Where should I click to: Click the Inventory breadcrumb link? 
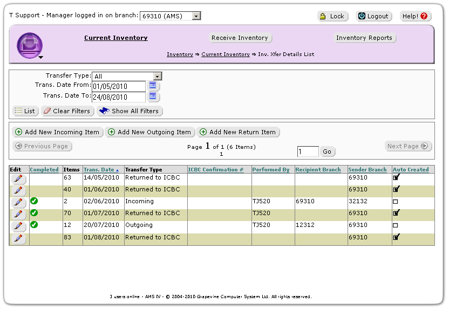point(180,54)
